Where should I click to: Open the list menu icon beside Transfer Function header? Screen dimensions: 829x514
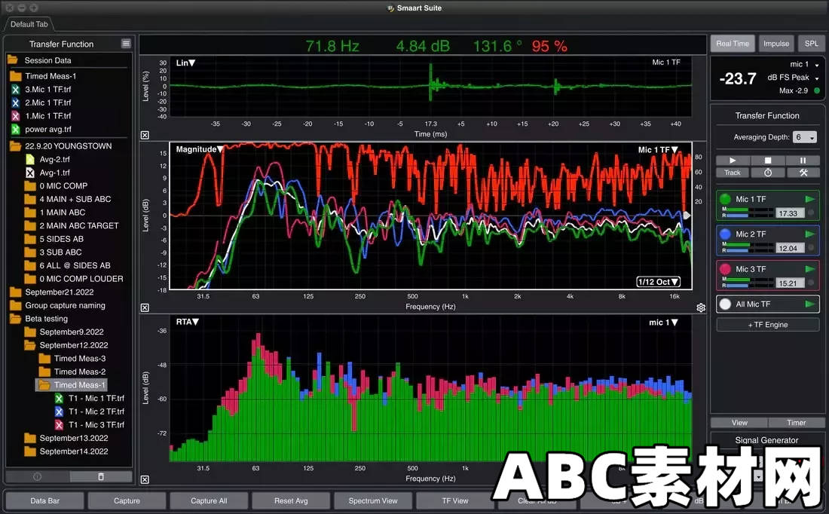(125, 44)
